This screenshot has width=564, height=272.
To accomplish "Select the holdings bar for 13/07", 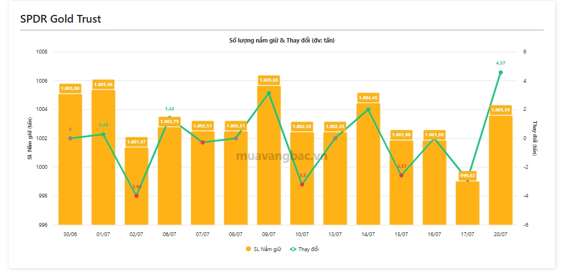I will tap(335, 178).
